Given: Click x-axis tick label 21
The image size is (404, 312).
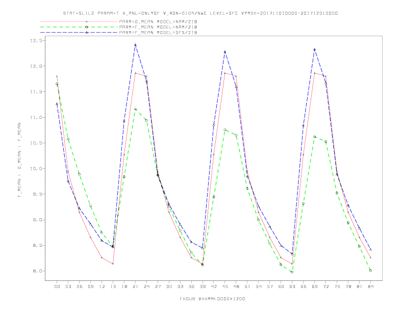Looking at the screenshot, I should tap(135, 287).
